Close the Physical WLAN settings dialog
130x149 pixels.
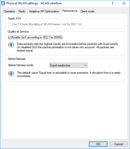(x=124, y=3)
